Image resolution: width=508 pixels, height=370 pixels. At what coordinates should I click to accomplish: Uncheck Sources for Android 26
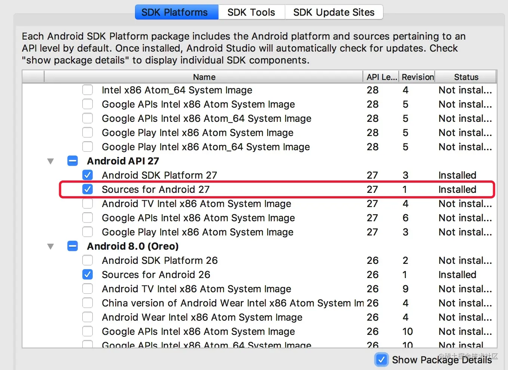click(x=88, y=275)
